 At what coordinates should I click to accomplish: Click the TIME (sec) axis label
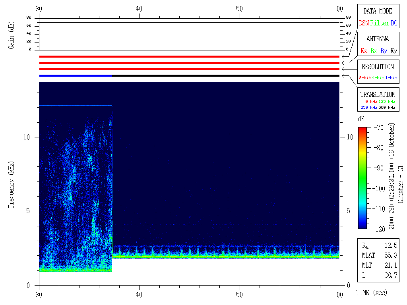tap(371, 293)
